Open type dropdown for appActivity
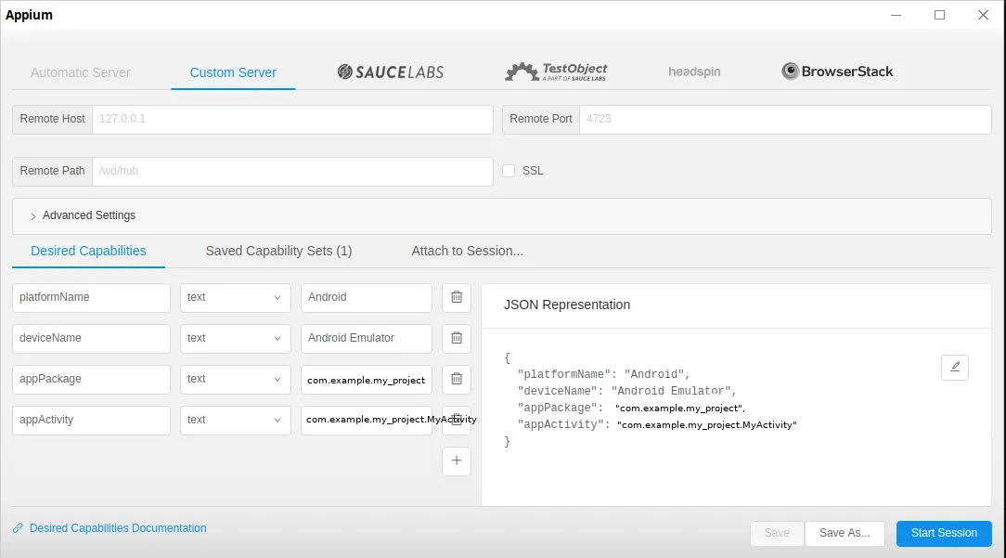 point(235,420)
